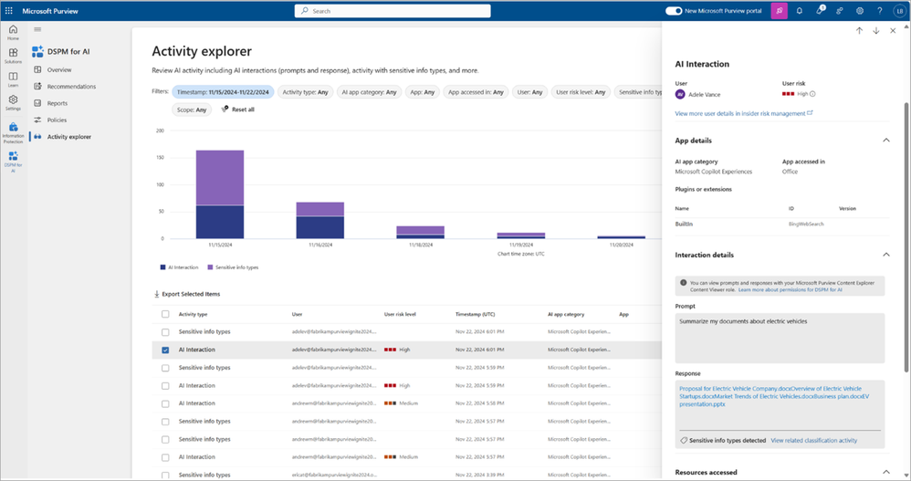Click Export Selected Items
The width and height of the screenshot is (911, 481).
pyautogui.click(x=187, y=294)
